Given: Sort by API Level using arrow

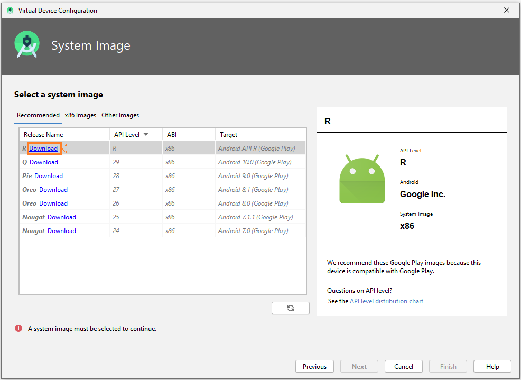Looking at the screenshot, I should tap(145, 135).
